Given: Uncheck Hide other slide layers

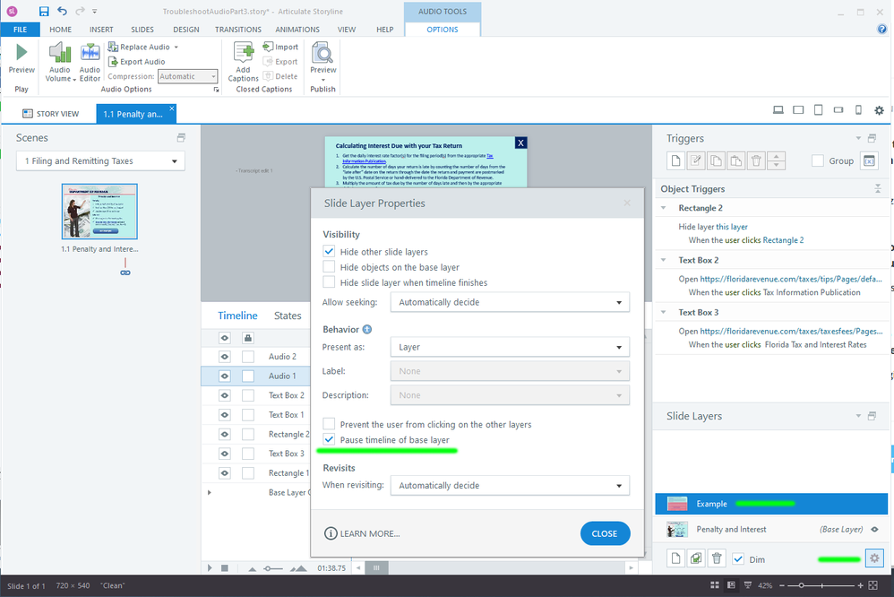Looking at the screenshot, I should click(329, 252).
